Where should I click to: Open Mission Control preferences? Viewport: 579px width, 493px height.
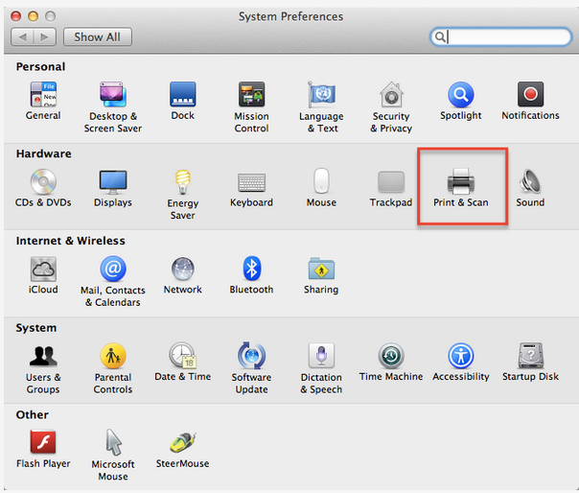251,96
